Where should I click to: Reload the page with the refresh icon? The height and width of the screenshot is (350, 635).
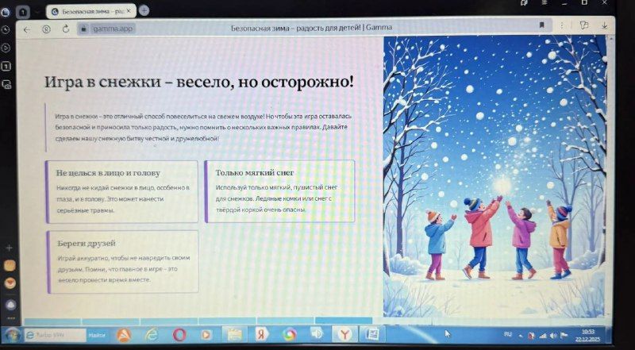click(64, 29)
